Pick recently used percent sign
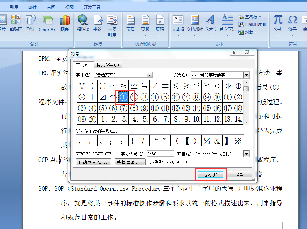Screen dimensions: 307x229 (x=207, y=141)
